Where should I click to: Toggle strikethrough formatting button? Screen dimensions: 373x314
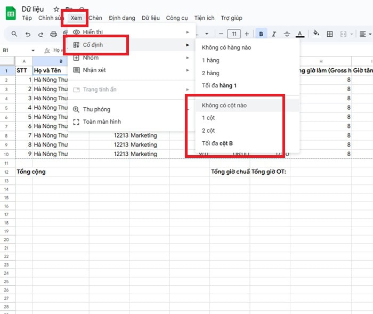click(287, 34)
